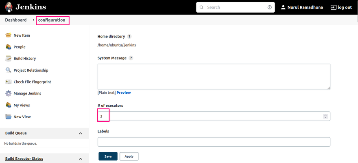
Task: Click the Project Relationship magnifier icon
Action: click(9, 70)
